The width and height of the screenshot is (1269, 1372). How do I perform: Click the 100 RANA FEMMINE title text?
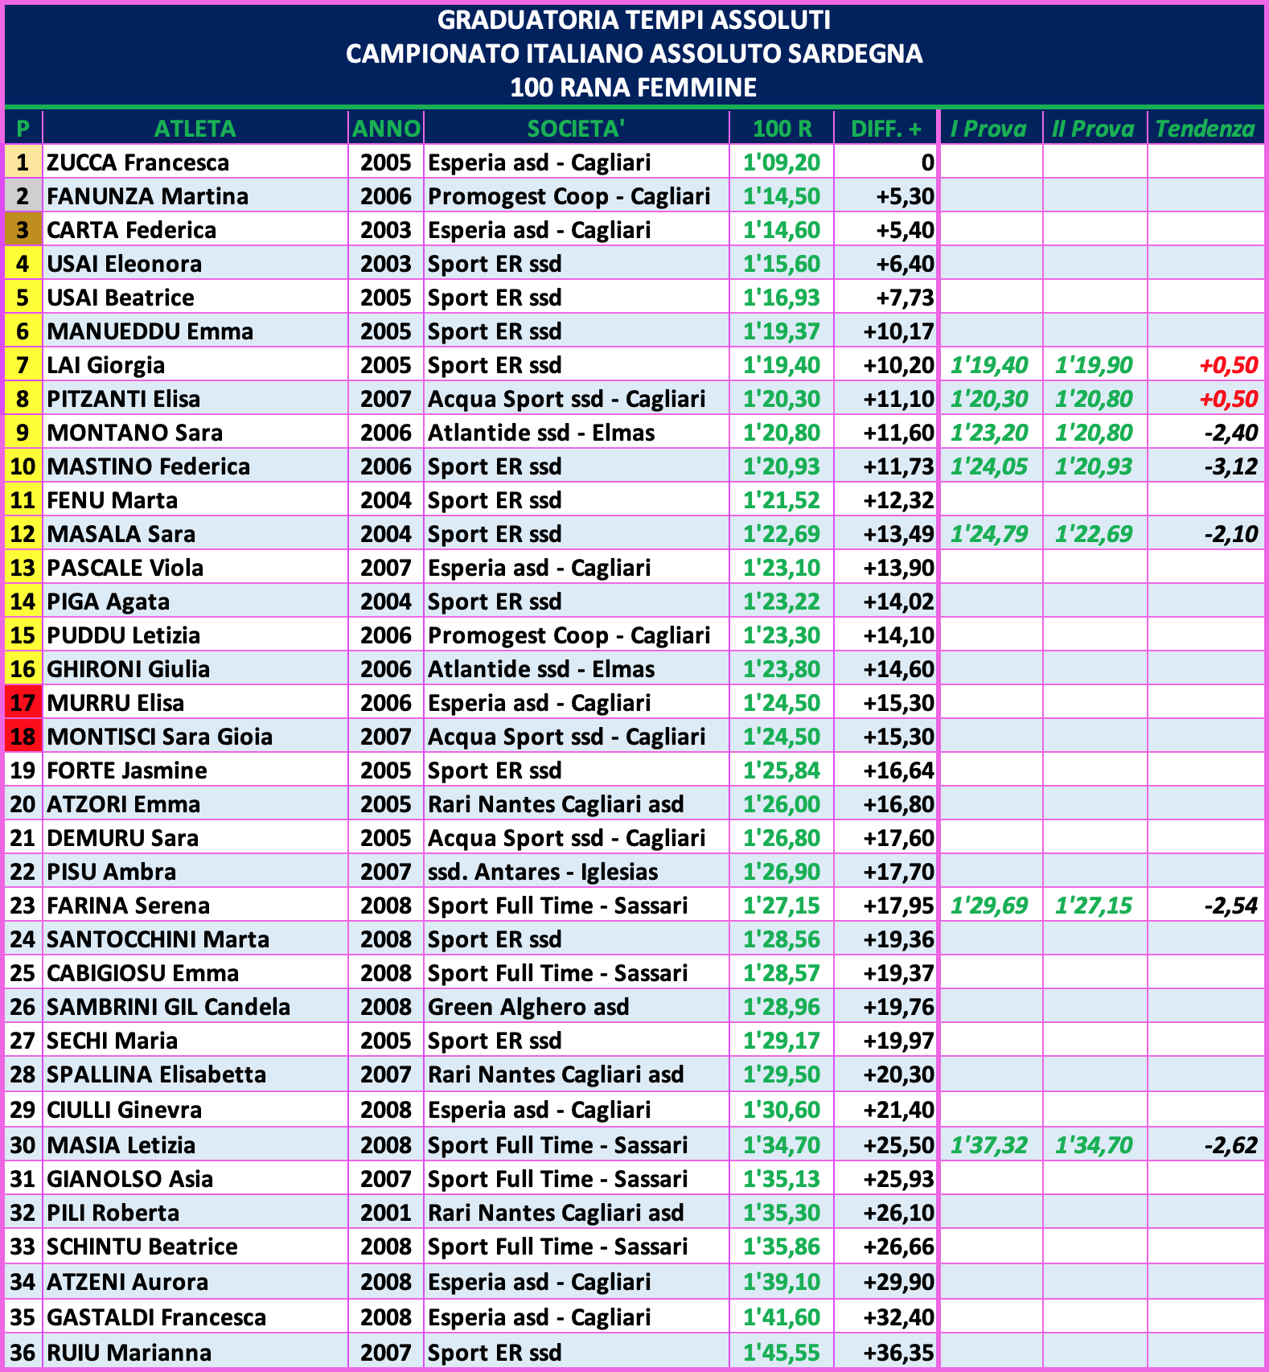click(634, 87)
